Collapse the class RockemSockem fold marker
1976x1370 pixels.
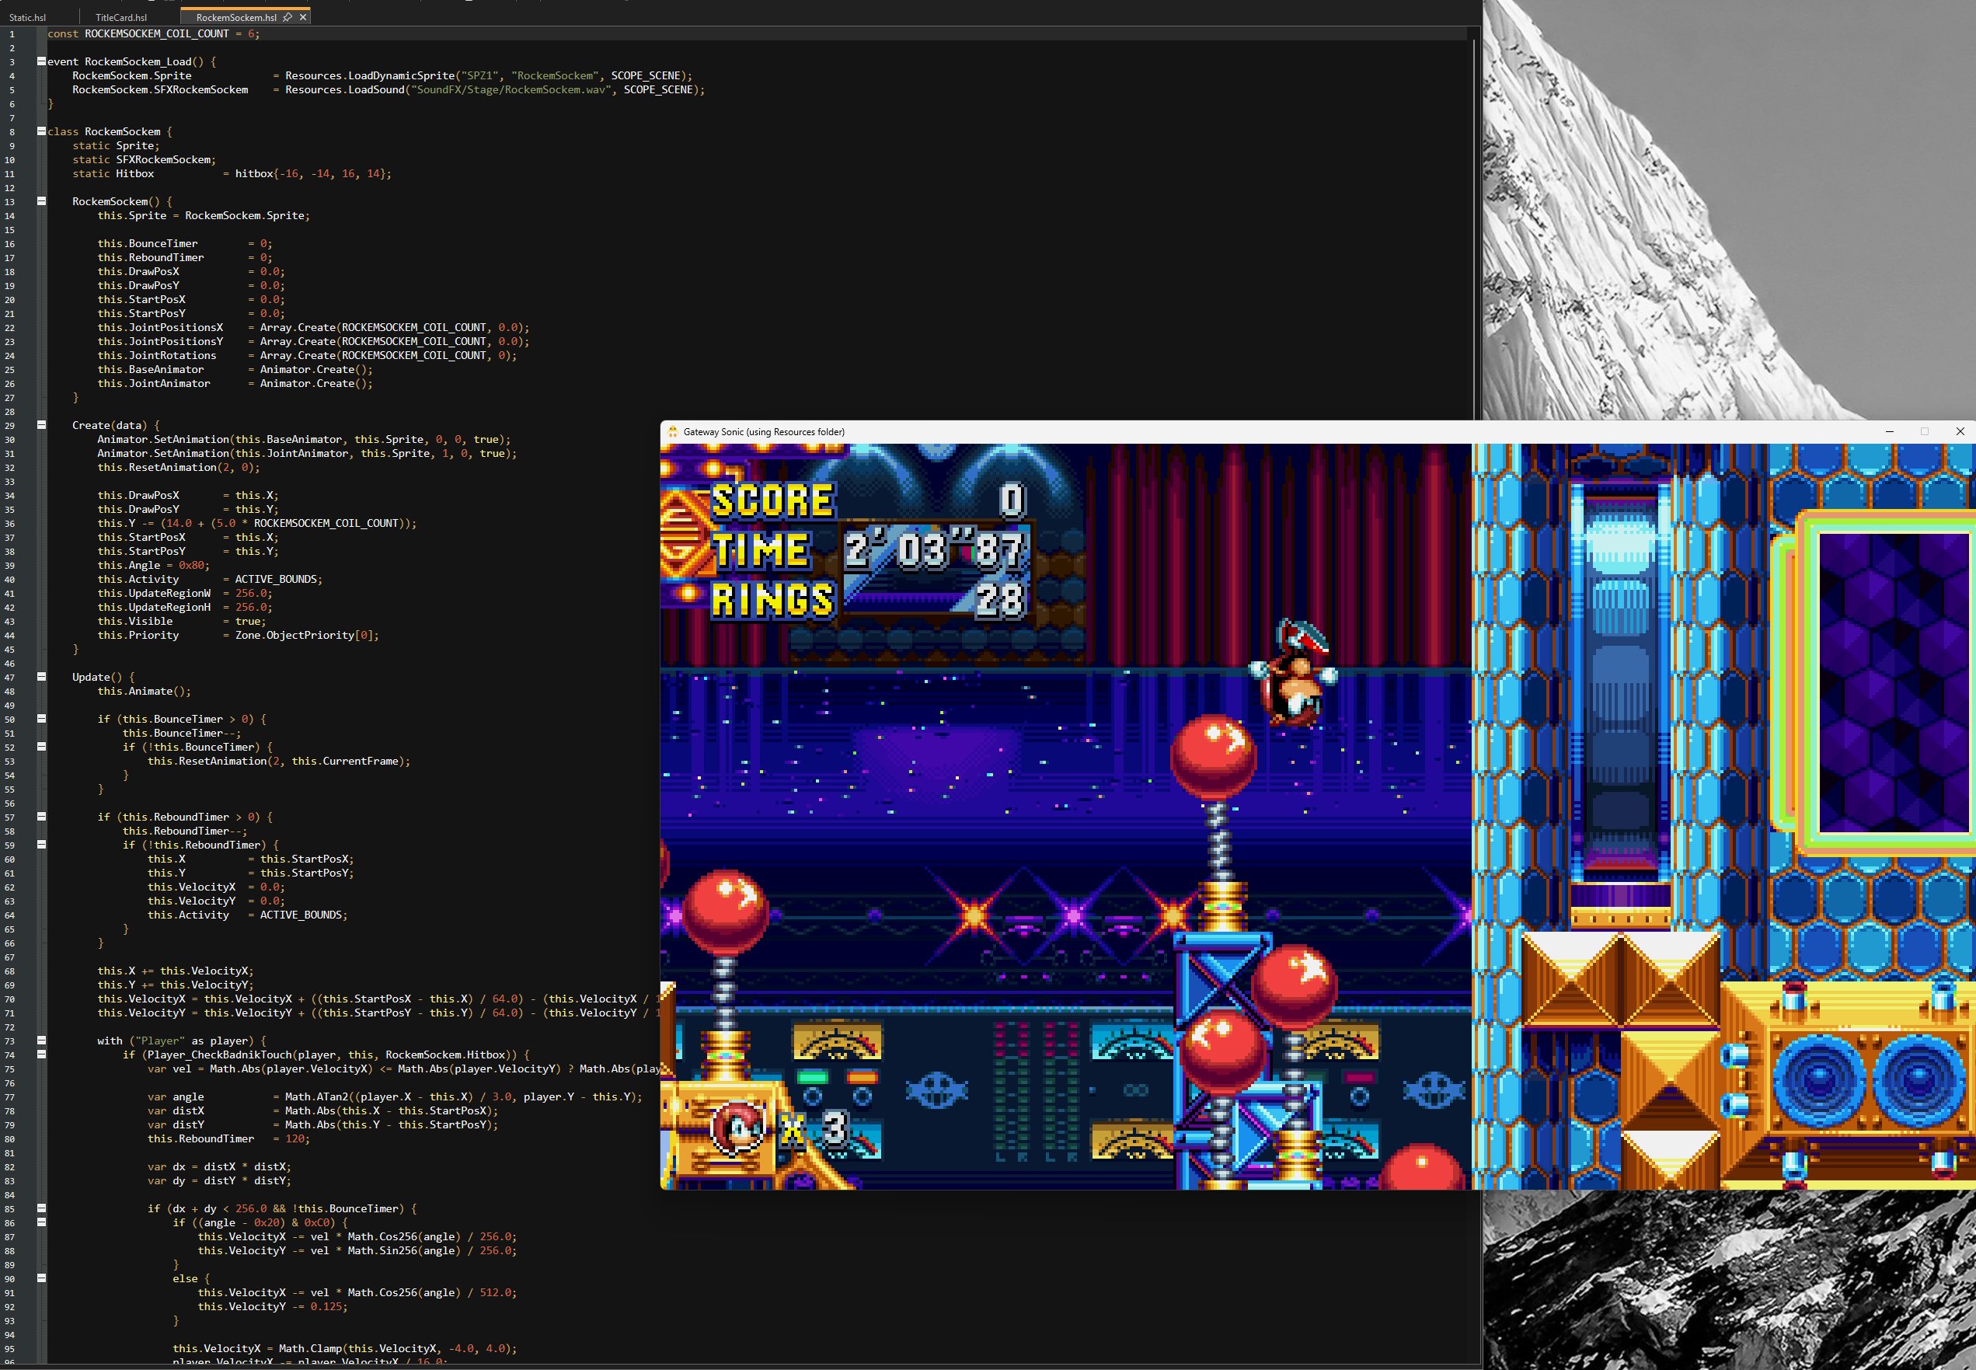click(x=41, y=131)
